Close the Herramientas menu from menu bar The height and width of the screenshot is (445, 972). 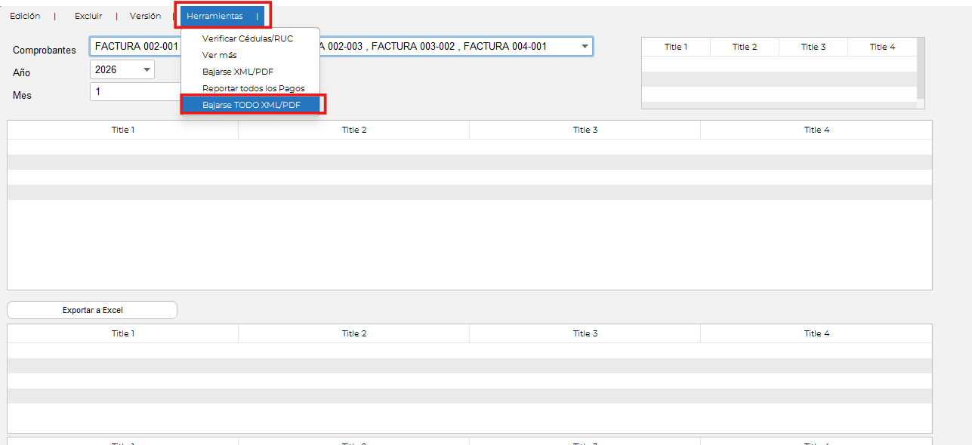(x=215, y=16)
